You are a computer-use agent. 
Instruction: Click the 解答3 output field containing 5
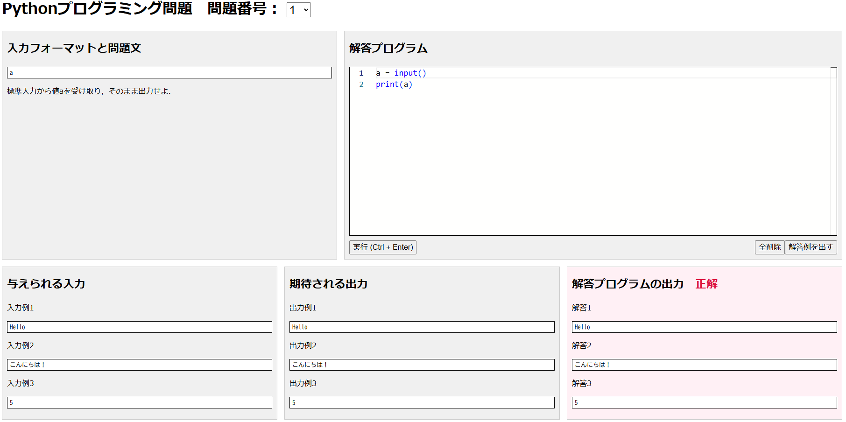coord(705,402)
